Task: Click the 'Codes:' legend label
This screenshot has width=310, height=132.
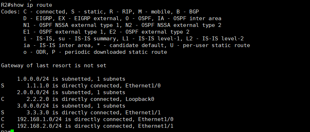Action: (11, 12)
